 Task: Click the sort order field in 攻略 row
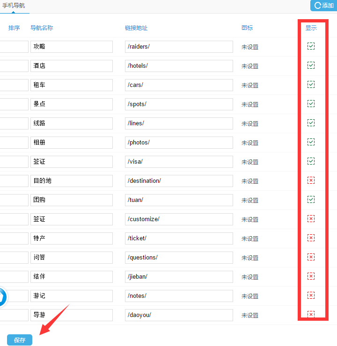pos(14,47)
